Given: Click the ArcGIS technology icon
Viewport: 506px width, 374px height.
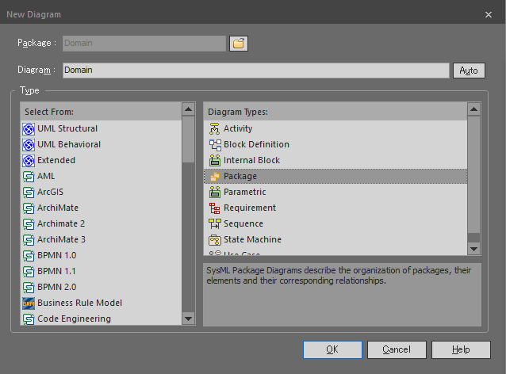Looking at the screenshot, I should (29, 193).
